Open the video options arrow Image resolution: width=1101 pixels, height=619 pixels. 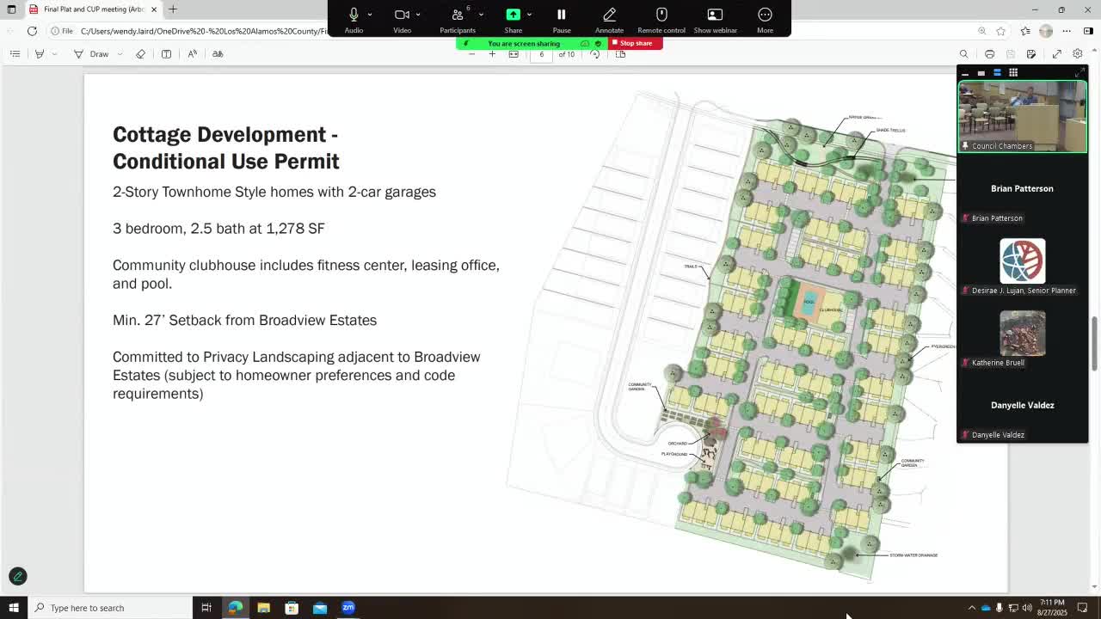419,15
